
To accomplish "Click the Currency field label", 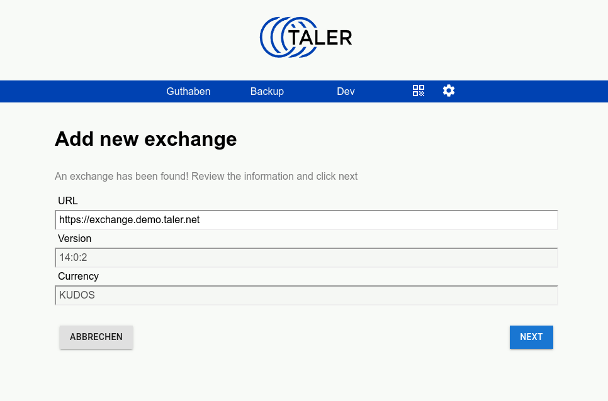I will 78,277.
